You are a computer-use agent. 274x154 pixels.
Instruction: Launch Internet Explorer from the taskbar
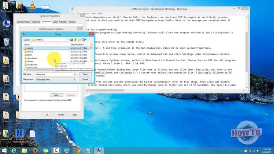[14, 151]
